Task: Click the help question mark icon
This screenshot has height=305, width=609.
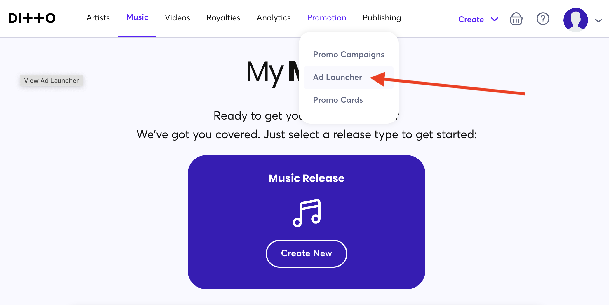Action: (543, 19)
